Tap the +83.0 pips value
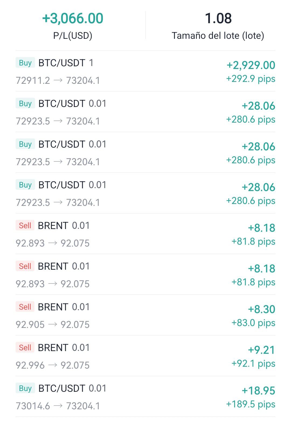 (253, 323)
